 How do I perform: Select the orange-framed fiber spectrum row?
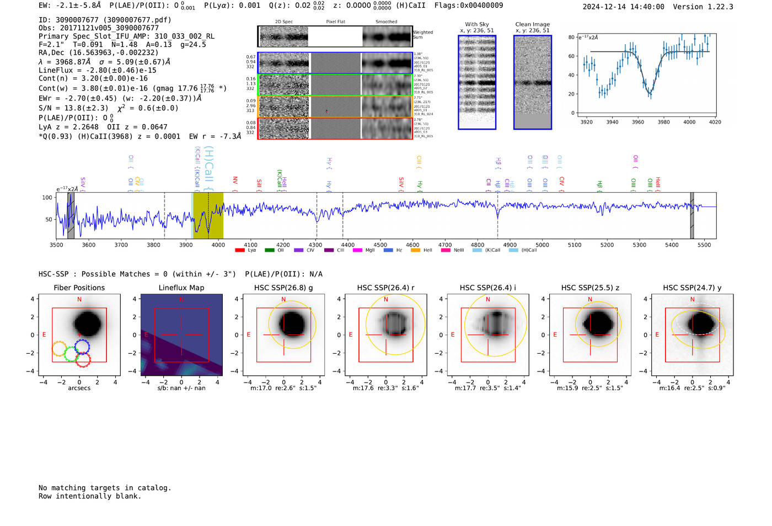(335, 106)
